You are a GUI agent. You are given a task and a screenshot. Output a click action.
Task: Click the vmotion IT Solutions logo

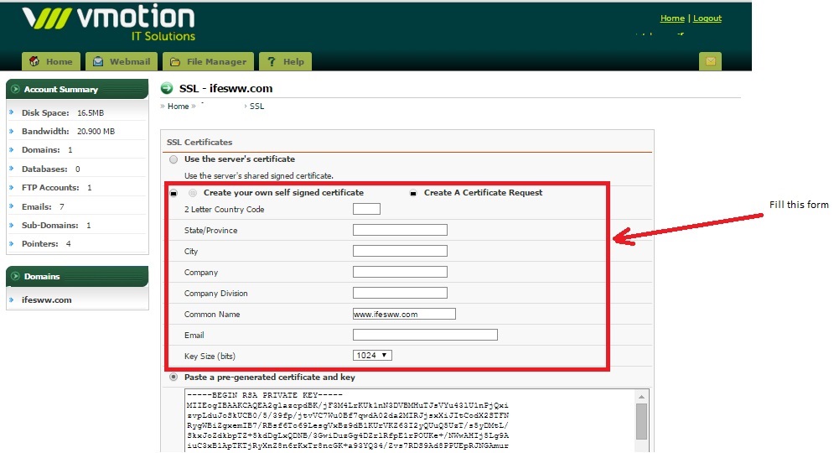pos(108,23)
